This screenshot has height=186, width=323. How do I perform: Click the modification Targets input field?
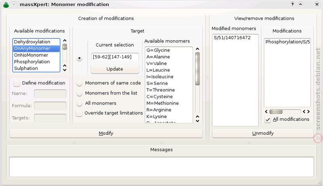[50, 118]
